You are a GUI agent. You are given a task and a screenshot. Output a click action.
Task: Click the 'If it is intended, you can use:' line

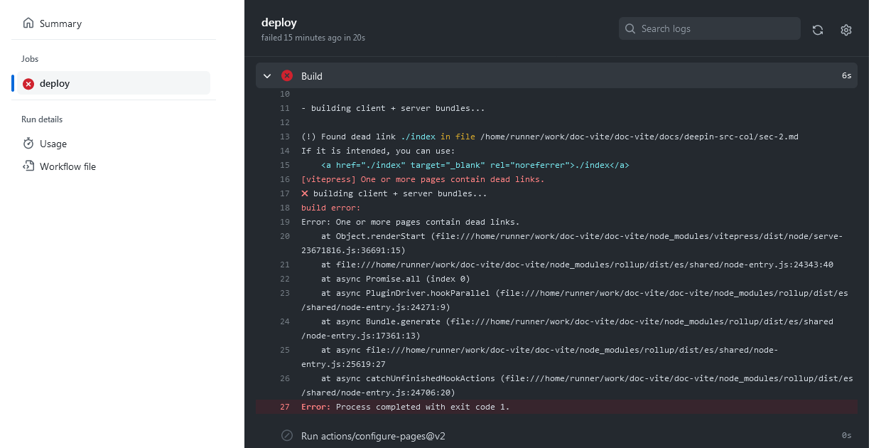378,151
